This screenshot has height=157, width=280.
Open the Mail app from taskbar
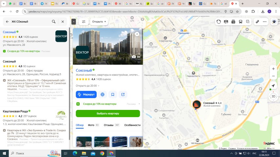(93, 153)
